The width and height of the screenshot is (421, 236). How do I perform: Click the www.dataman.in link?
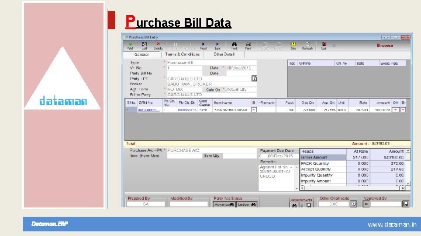click(x=392, y=224)
